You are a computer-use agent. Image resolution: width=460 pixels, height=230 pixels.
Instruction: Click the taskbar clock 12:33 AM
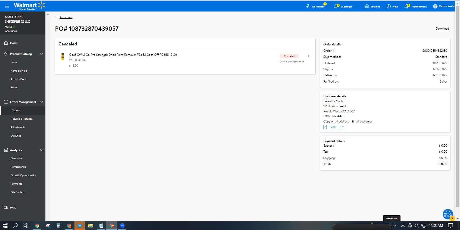436,226
